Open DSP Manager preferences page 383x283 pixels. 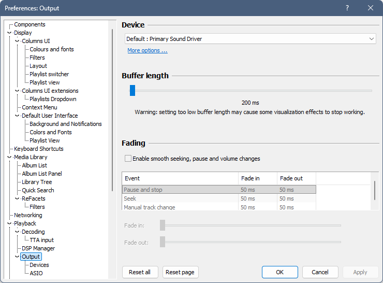coord(38,248)
